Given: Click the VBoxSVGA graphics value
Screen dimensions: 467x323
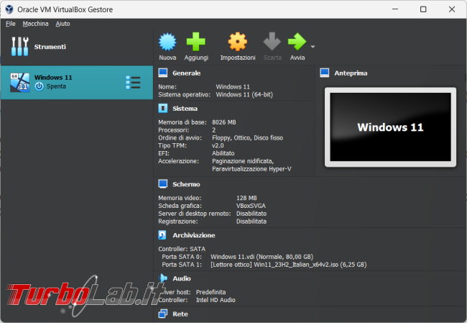Looking at the screenshot, I should tap(251, 206).
